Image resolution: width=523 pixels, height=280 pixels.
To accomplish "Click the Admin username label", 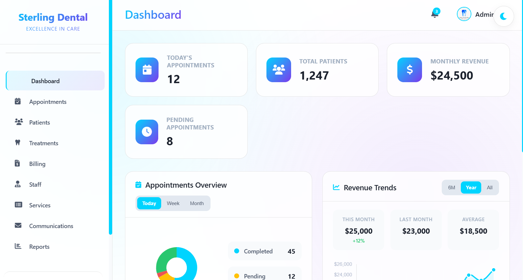I will click(484, 14).
